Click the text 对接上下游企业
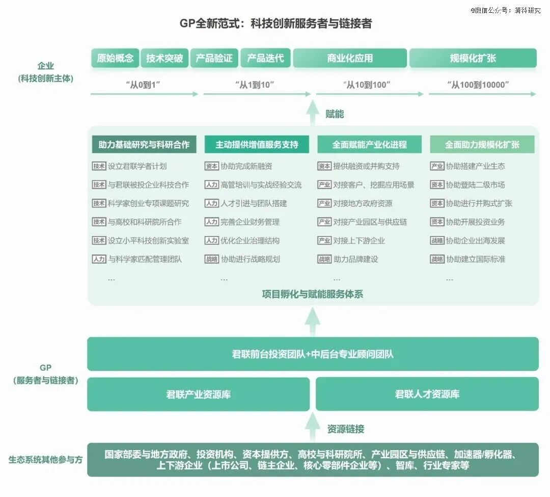This screenshot has height=497, width=550. (359, 241)
